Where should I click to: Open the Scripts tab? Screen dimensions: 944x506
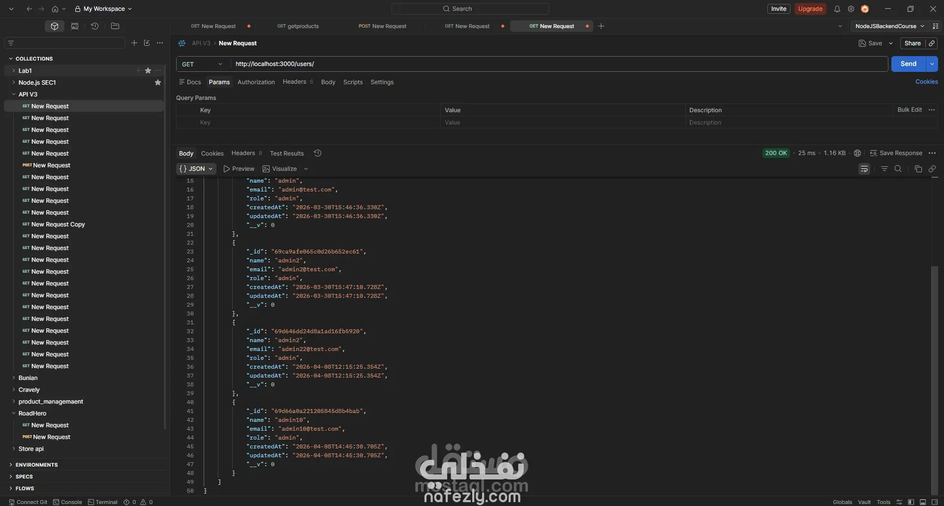point(353,82)
